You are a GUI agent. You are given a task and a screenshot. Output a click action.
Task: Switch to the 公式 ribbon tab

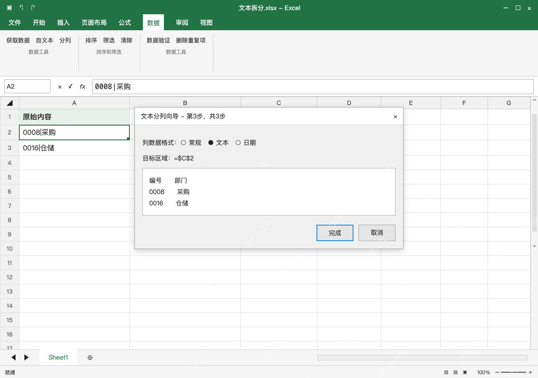(x=125, y=23)
